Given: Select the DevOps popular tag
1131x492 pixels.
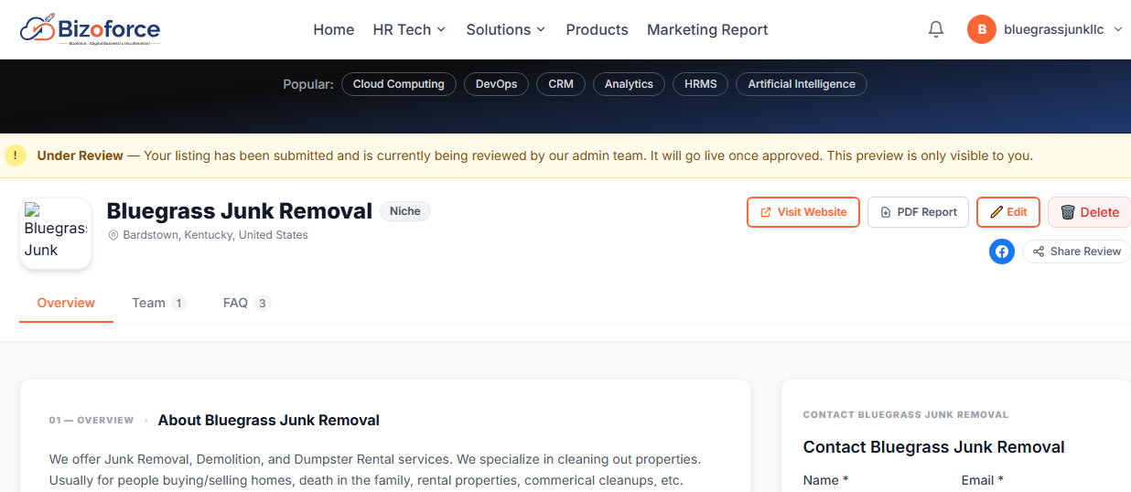Looking at the screenshot, I should [x=497, y=84].
